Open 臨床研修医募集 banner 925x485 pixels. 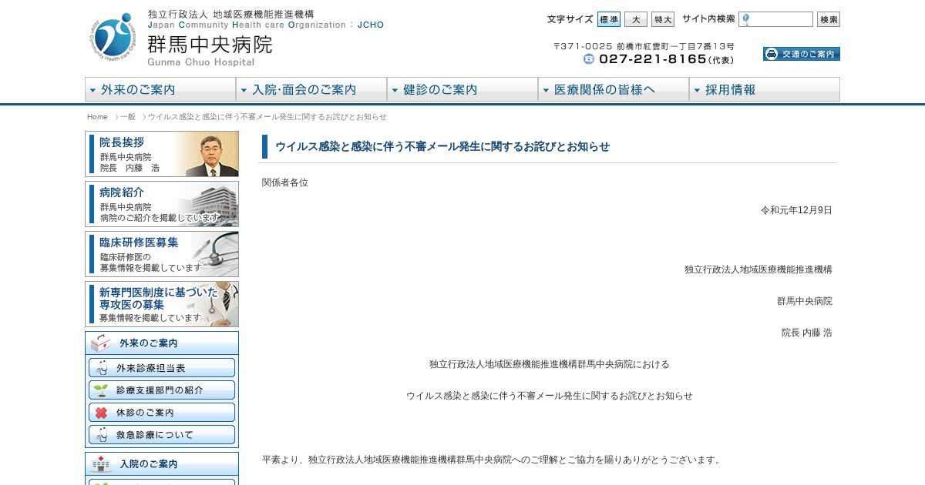[162, 254]
